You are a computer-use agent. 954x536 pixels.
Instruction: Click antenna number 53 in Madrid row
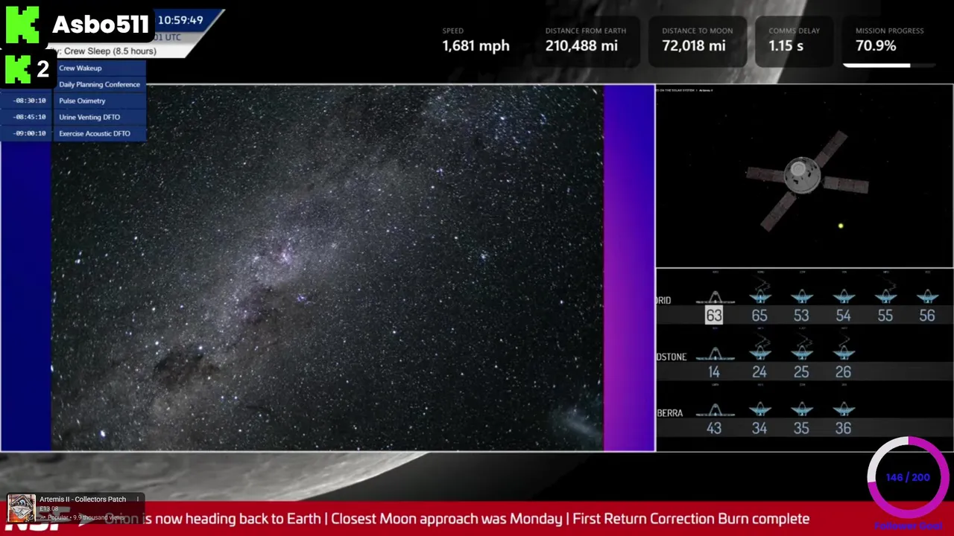pyautogui.click(x=801, y=316)
